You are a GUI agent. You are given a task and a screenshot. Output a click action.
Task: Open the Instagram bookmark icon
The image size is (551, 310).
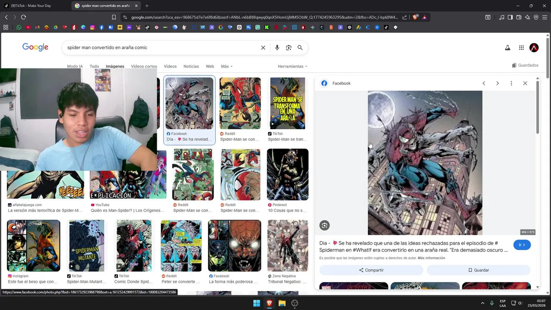click(92, 27)
